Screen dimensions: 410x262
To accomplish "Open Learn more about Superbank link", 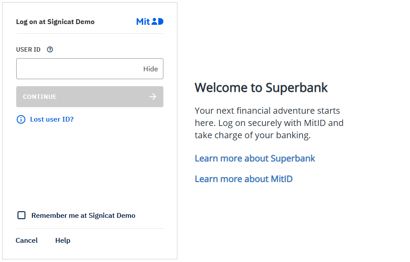I will (255, 158).
